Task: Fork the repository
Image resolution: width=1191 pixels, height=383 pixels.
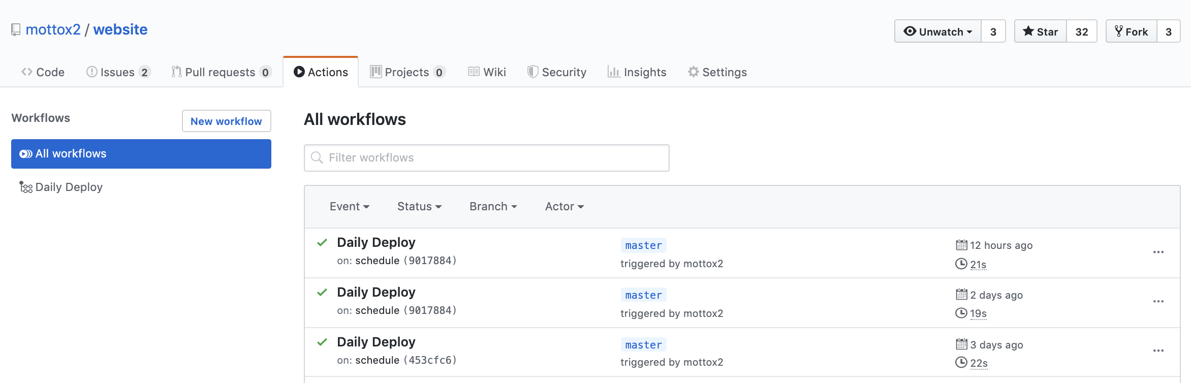Action: point(1132,31)
